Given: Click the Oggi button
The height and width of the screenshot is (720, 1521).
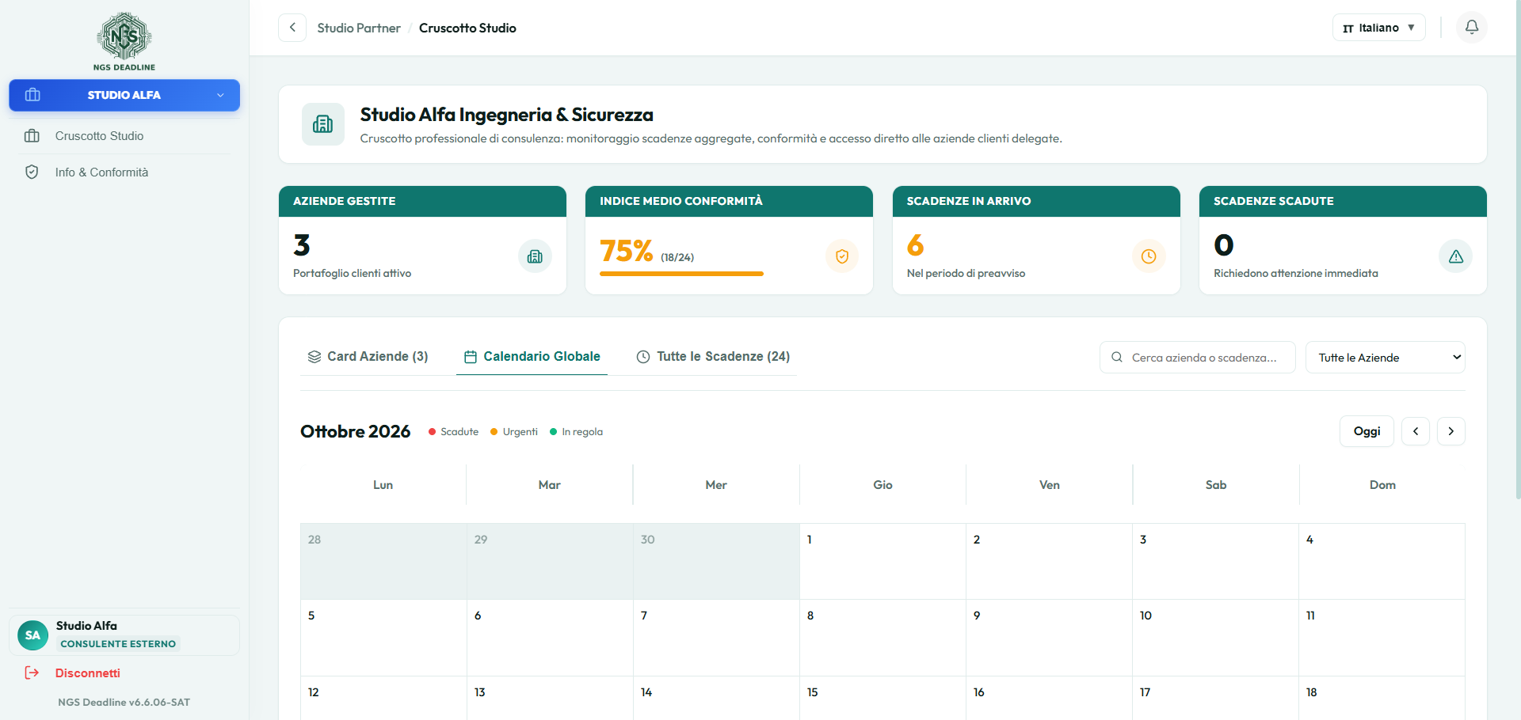Looking at the screenshot, I should [x=1367, y=431].
